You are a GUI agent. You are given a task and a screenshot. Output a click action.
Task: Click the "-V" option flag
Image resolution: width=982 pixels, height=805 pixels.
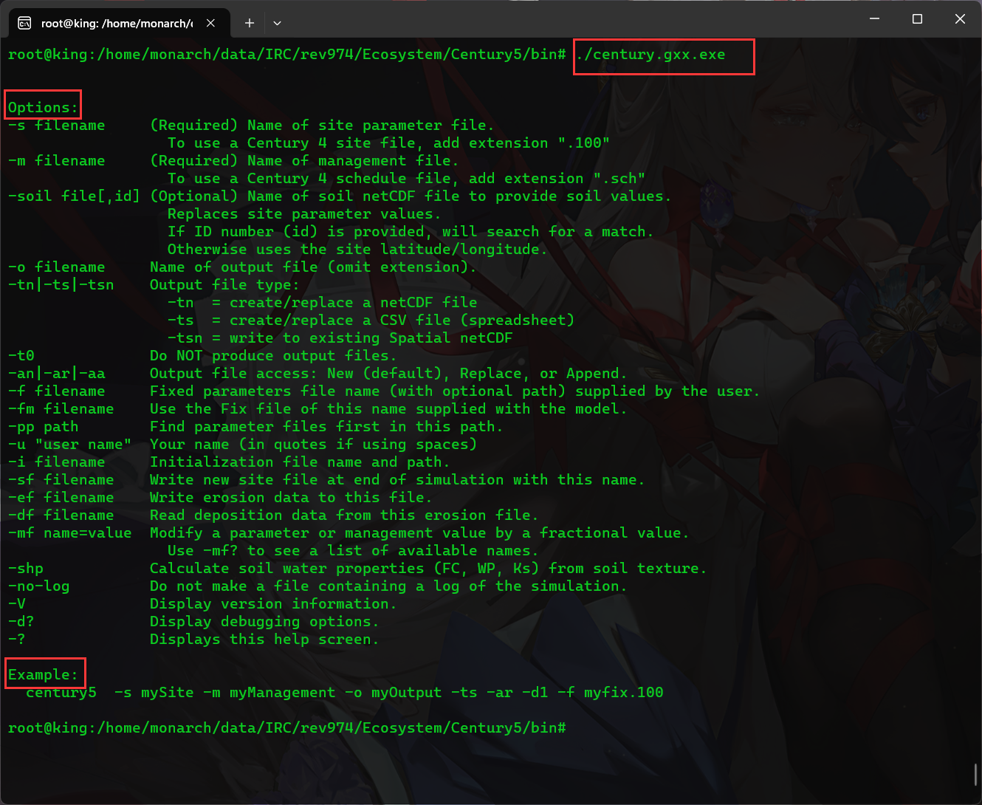tap(17, 604)
